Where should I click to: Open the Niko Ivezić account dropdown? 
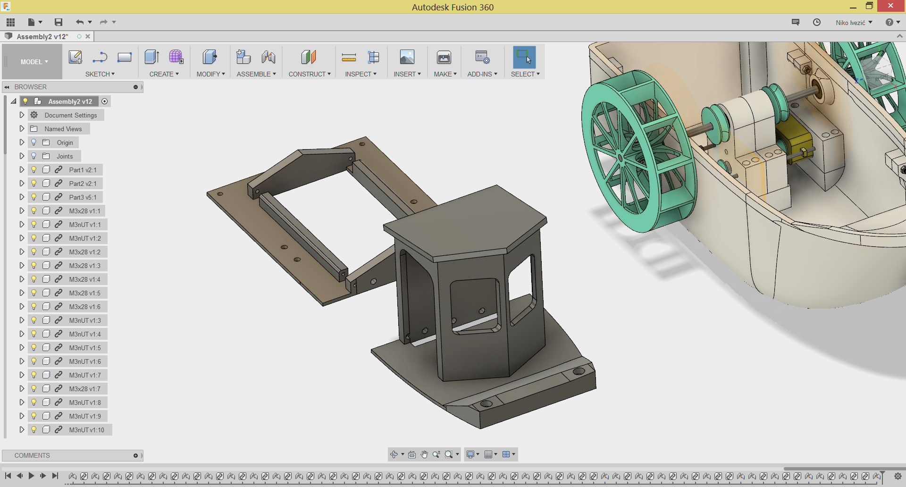click(x=854, y=22)
